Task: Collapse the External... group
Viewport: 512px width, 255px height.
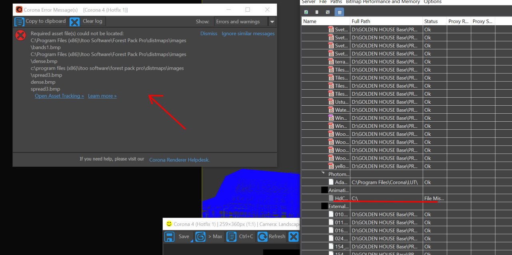Action: [x=324, y=206]
